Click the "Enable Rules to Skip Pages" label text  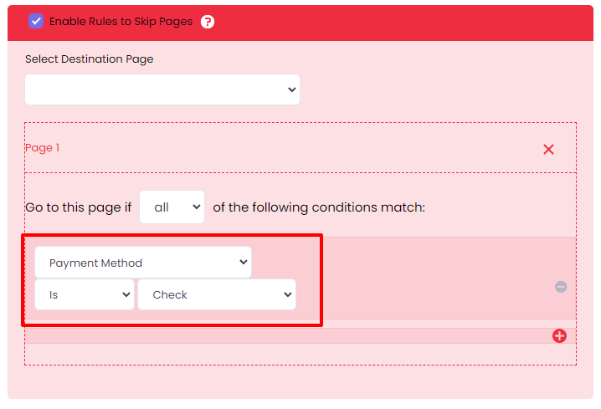point(121,22)
